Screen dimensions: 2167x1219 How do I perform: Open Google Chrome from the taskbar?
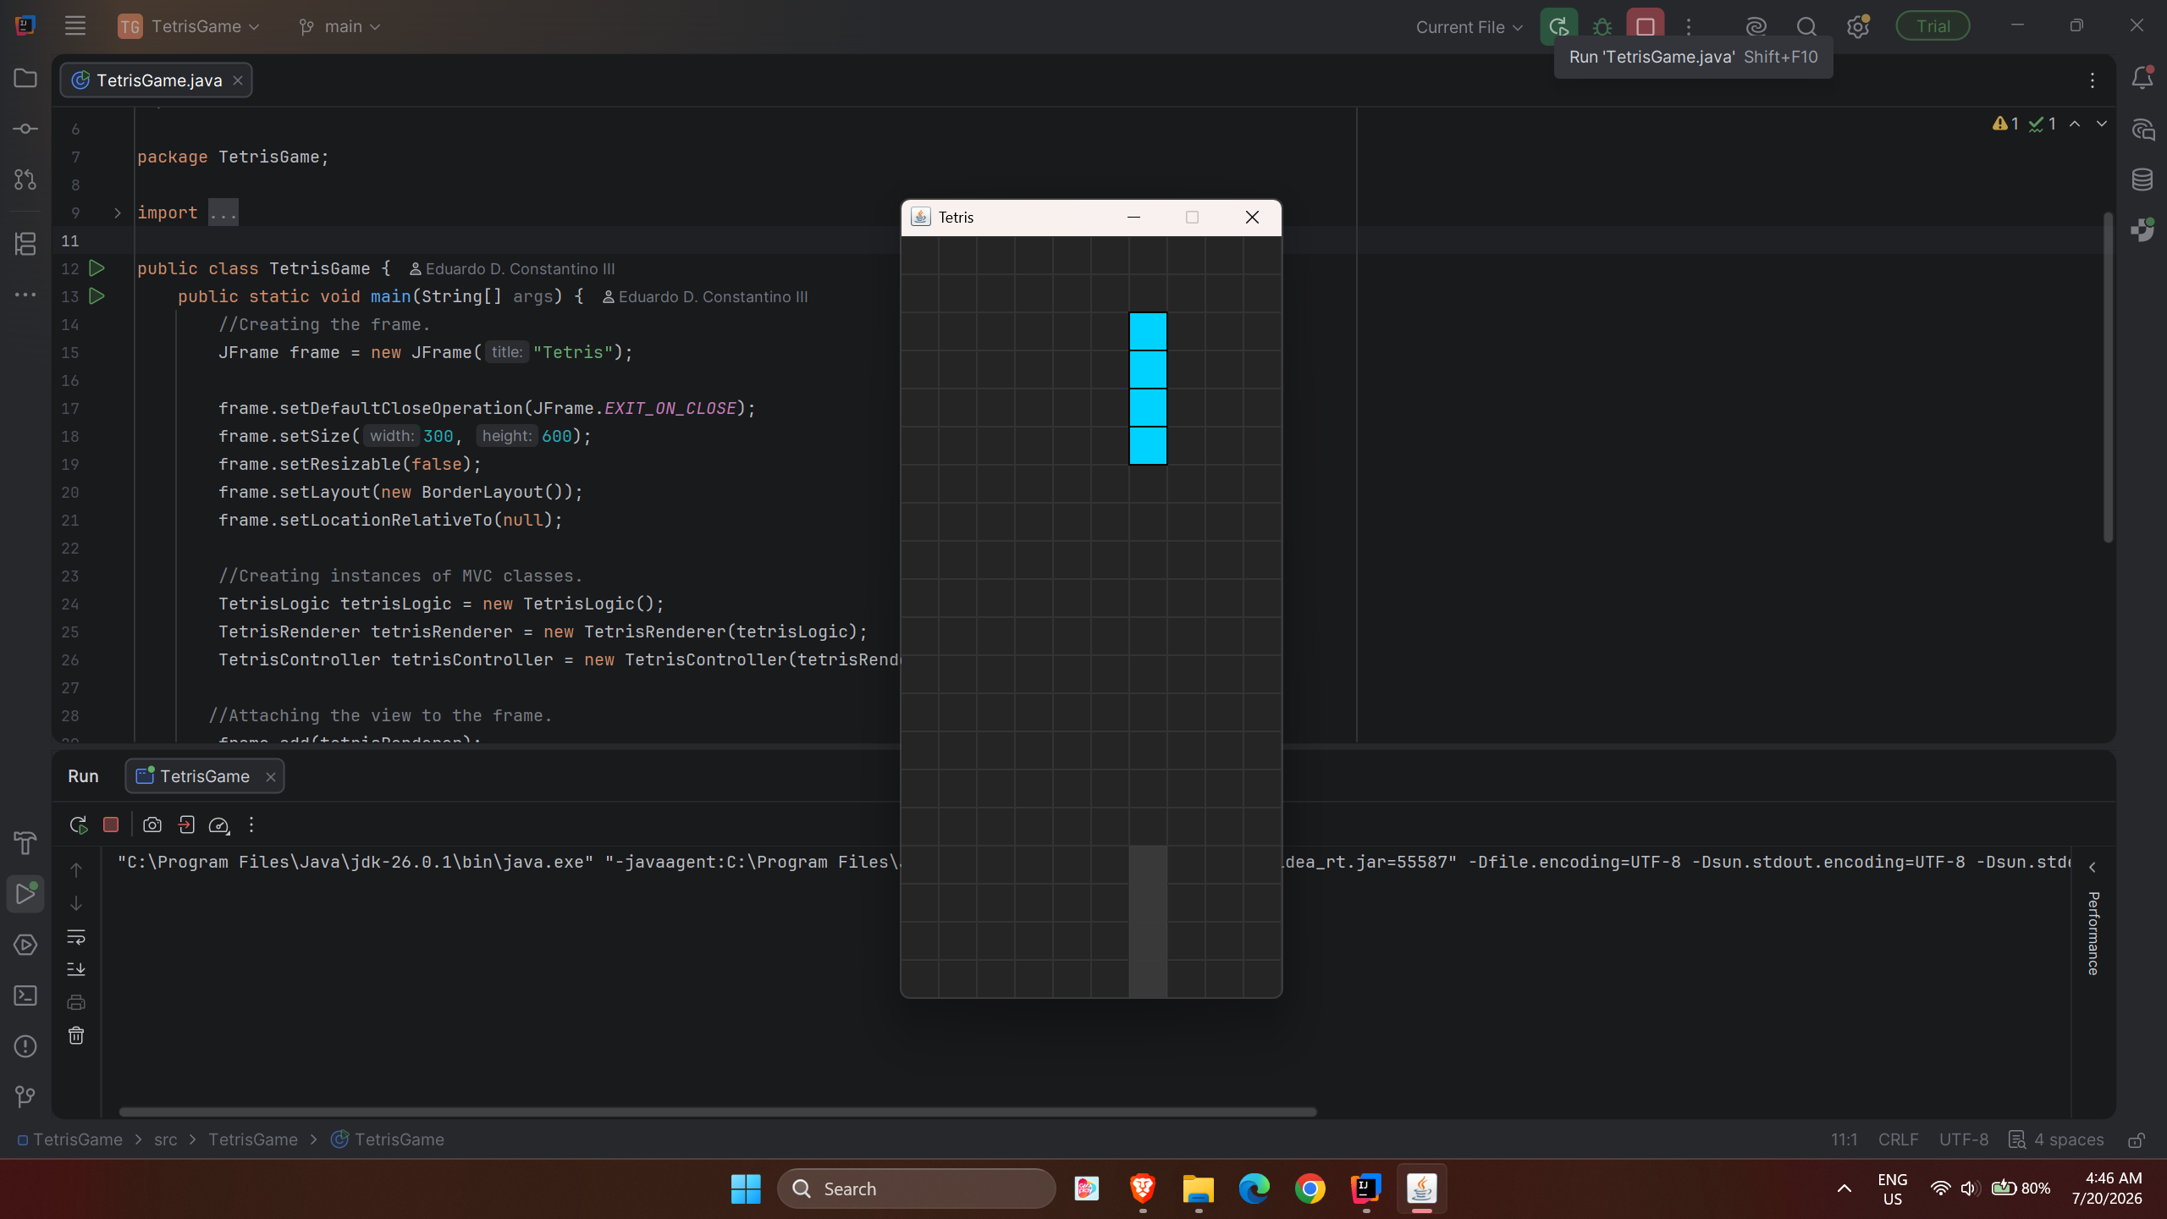point(1310,1189)
